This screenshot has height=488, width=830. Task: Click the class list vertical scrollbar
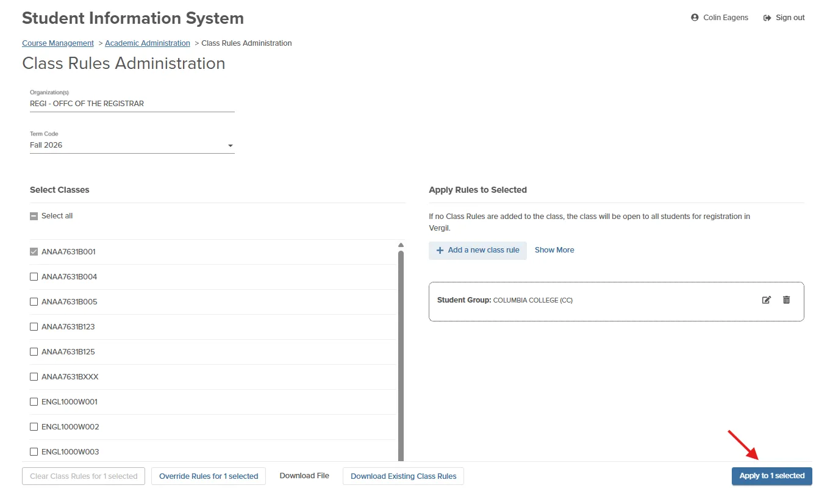tap(401, 356)
